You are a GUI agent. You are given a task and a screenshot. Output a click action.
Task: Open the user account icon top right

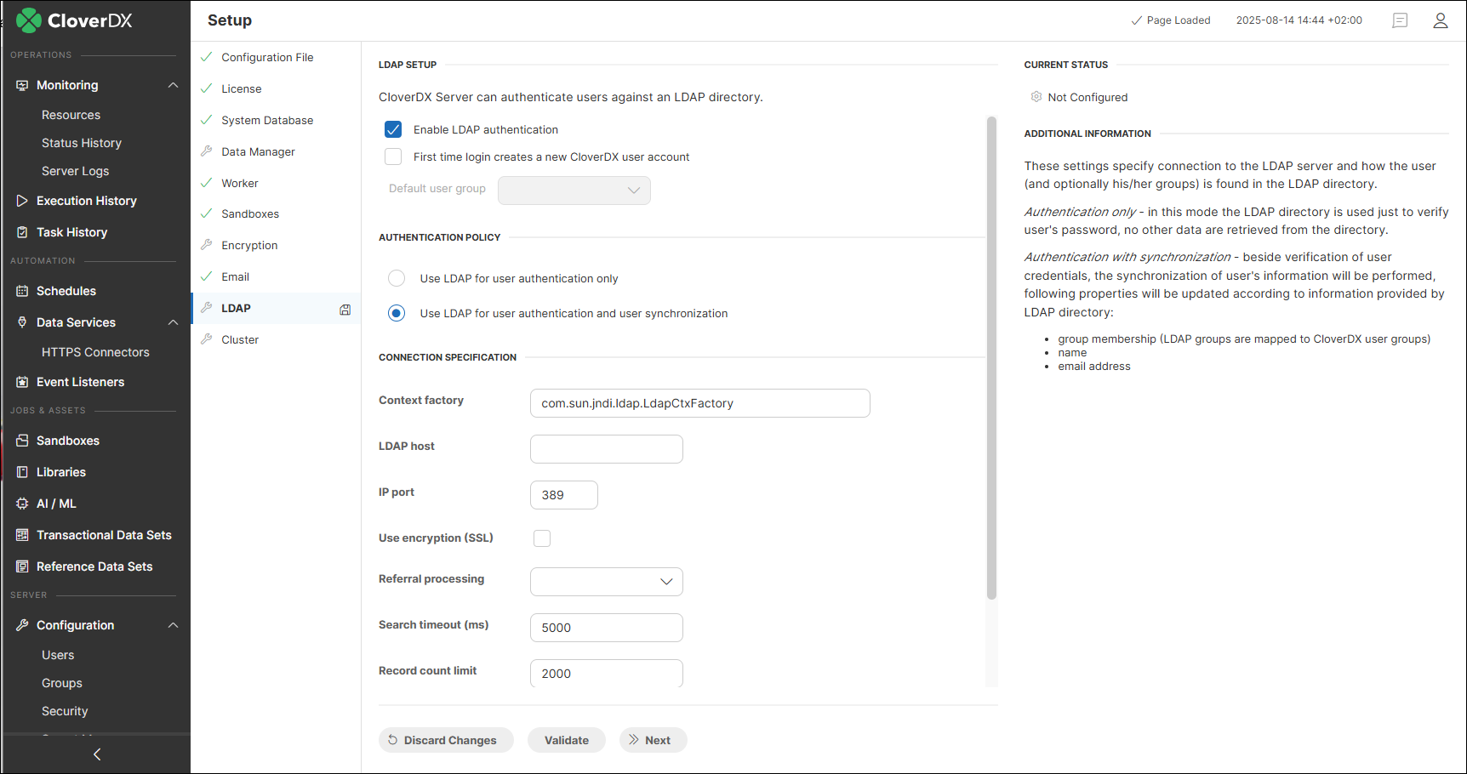(1440, 20)
